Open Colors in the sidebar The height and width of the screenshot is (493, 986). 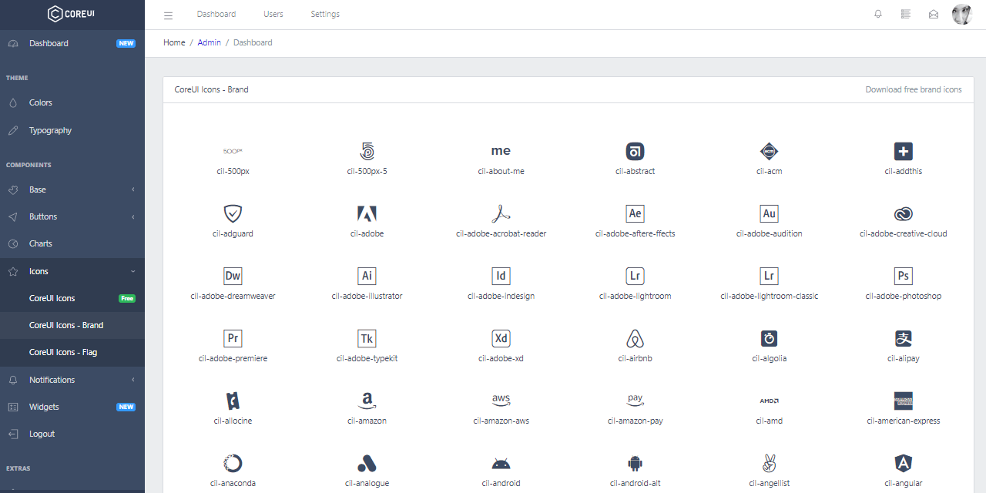pyautogui.click(x=72, y=102)
